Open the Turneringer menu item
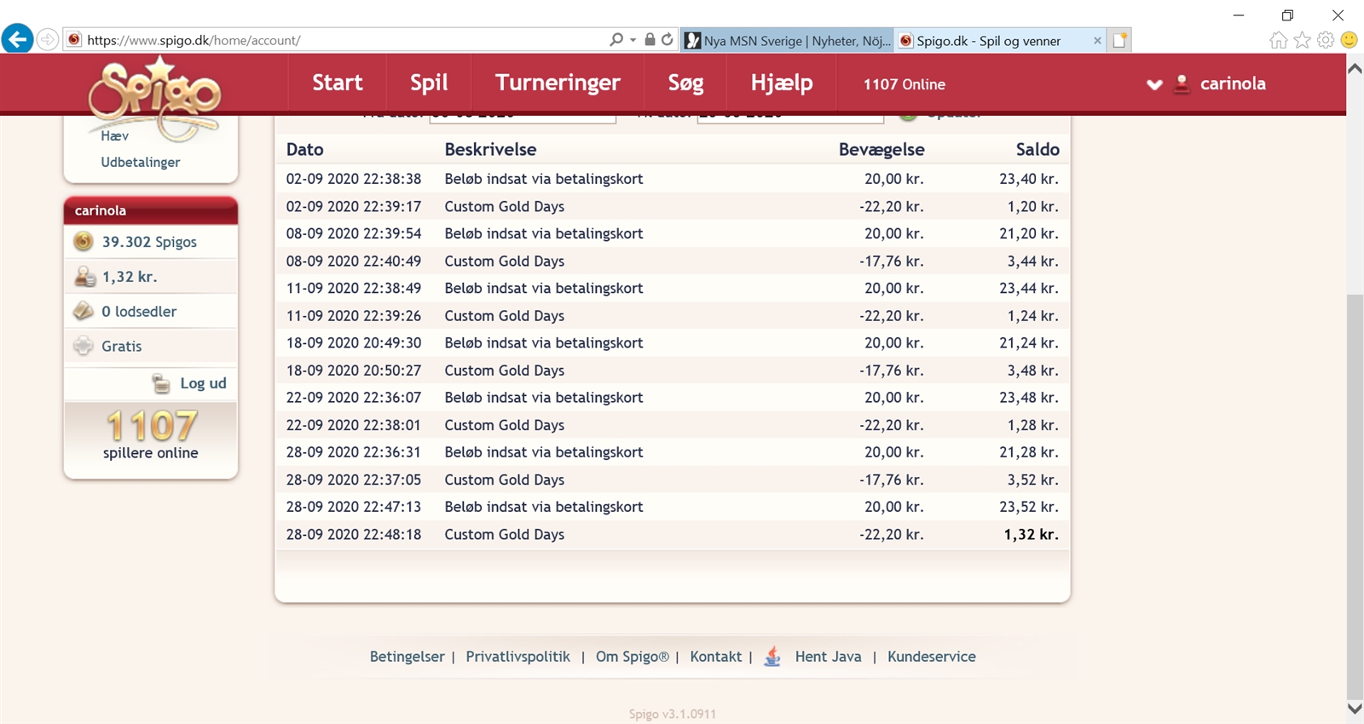This screenshot has width=1364, height=724. coord(558,83)
